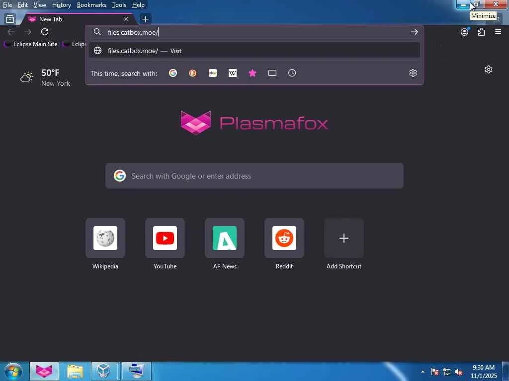The height and width of the screenshot is (381, 509).
Task: Open new tab personalize gear
Action: point(489,69)
